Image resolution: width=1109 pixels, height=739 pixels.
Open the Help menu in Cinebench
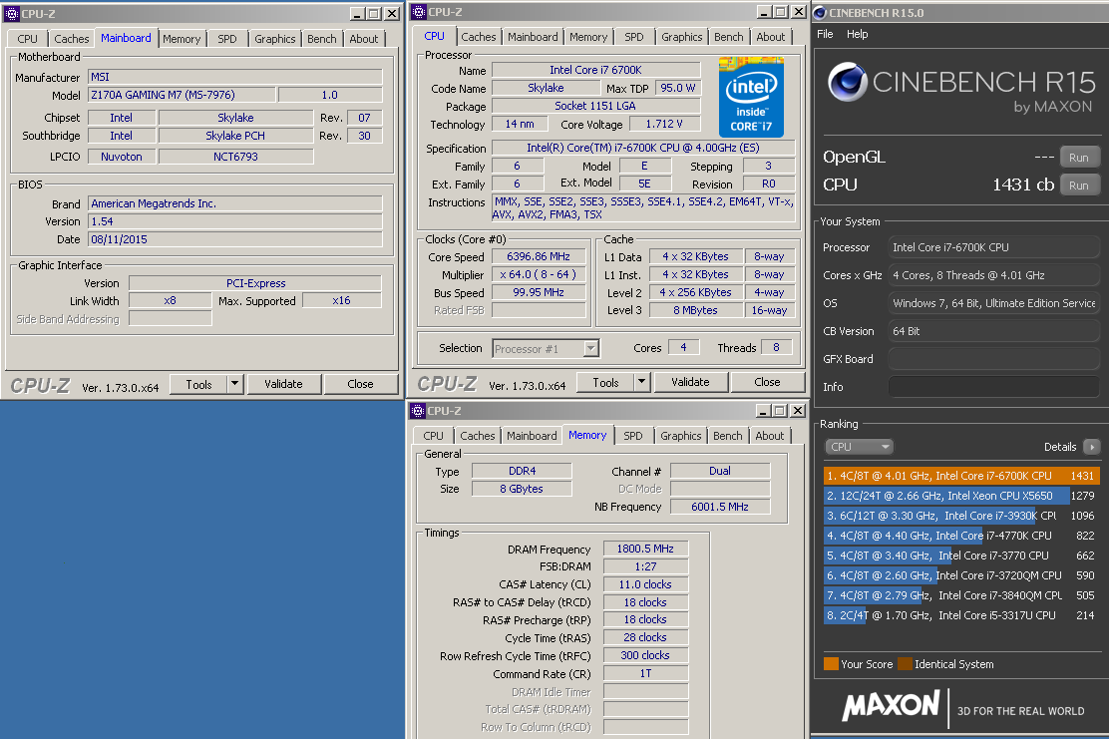pyautogui.click(x=858, y=34)
